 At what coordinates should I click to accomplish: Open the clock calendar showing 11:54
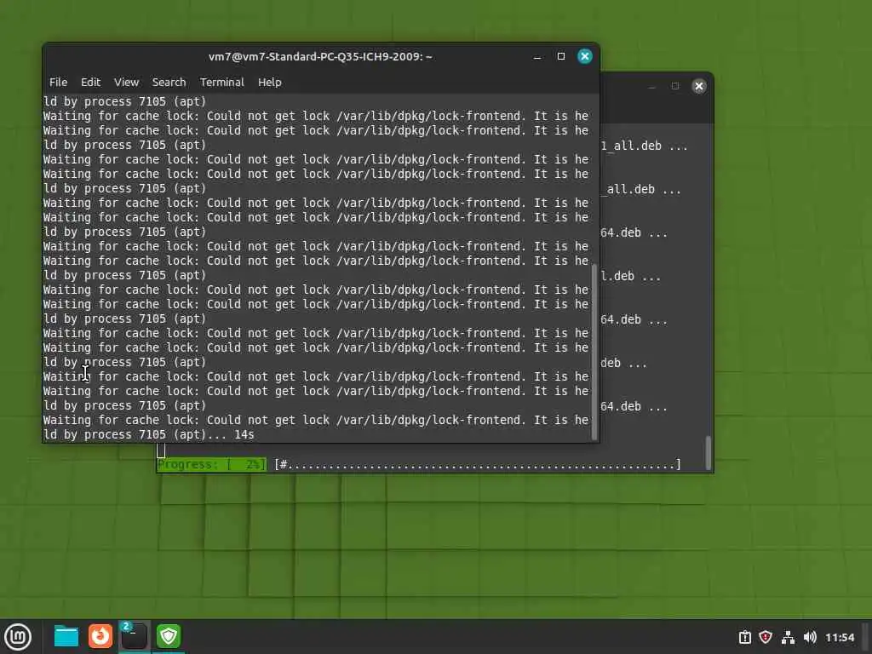pyautogui.click(x=839, y=637)
